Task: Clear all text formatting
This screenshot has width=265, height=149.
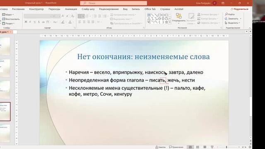Action: (x=73, y=16)
